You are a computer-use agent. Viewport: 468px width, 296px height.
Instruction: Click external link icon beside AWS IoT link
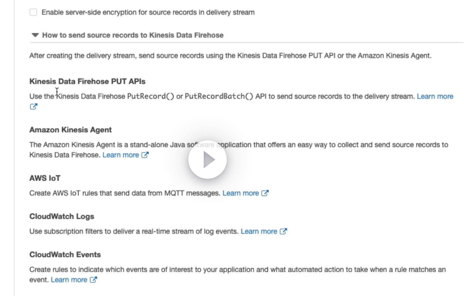click(x=265, y=193)
